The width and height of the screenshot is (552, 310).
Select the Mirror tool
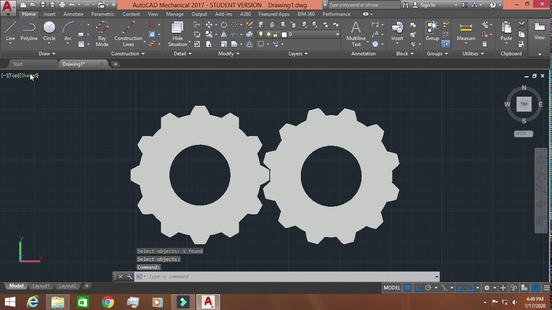(x=224, y=34)
